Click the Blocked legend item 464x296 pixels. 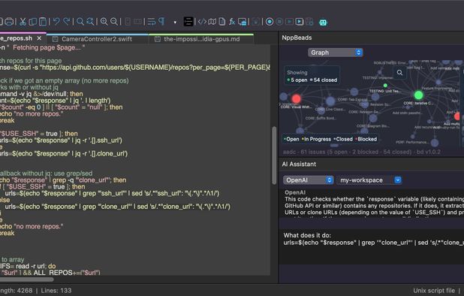coord(366,139)
